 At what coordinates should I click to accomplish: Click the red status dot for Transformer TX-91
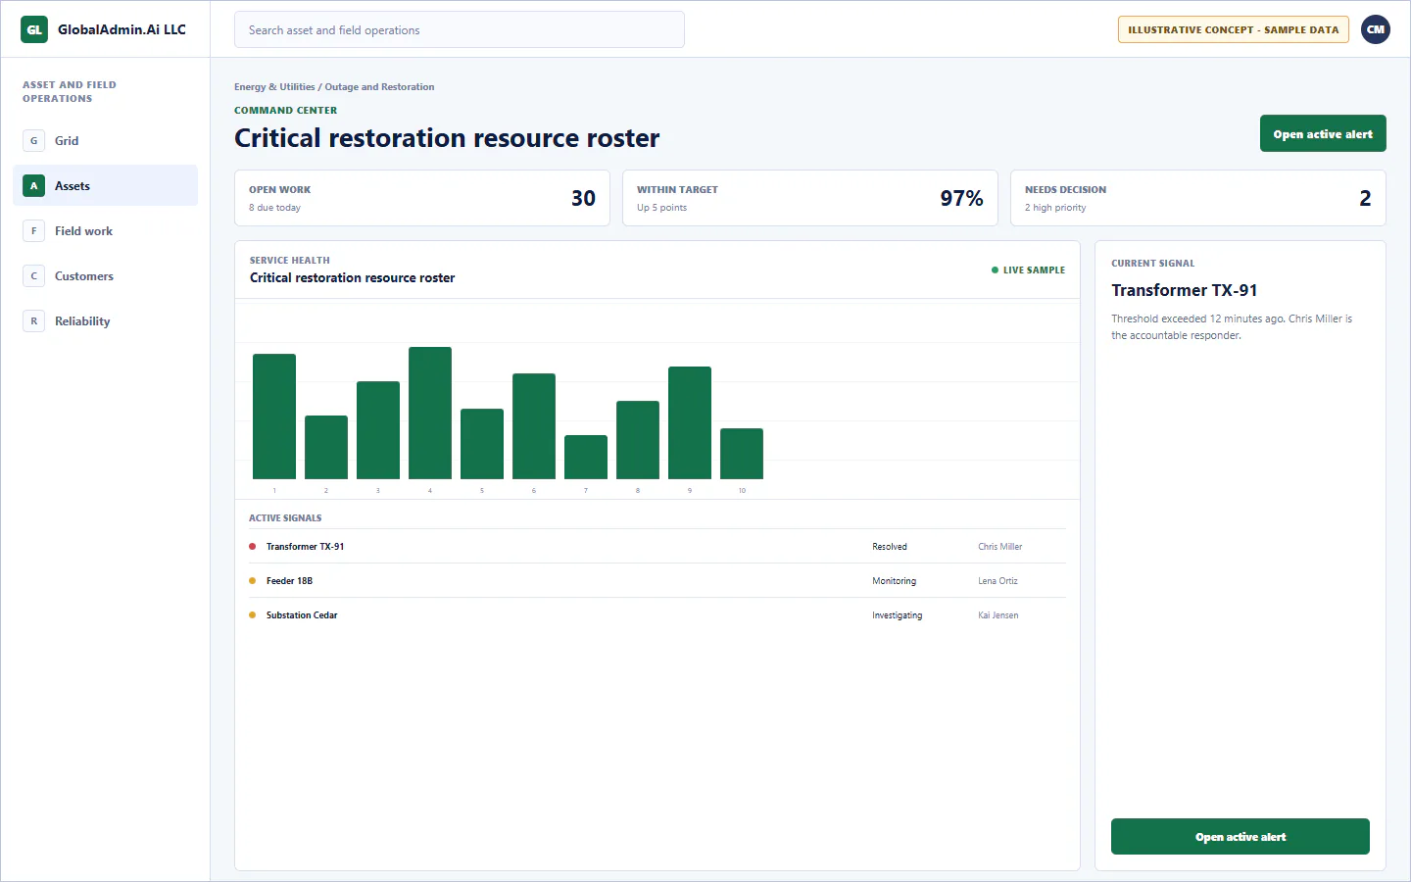tap(252, 547)
